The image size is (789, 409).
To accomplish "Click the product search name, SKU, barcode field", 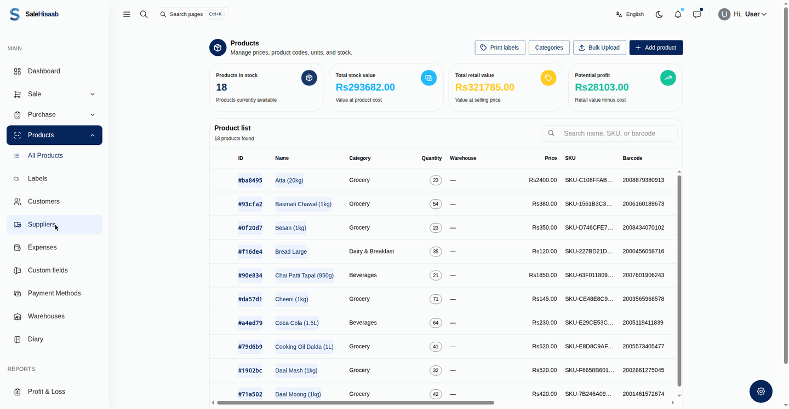I will pos(609,133).
